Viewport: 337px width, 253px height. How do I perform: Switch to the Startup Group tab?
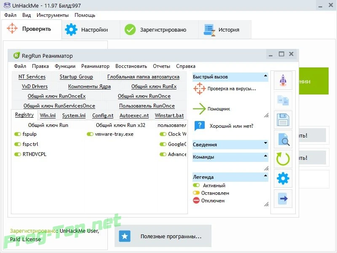pos(76,77)
